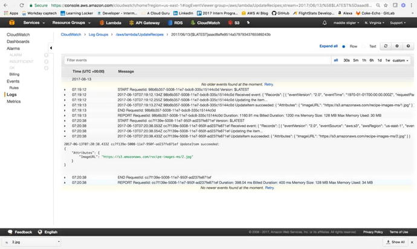Select the Row view radio button
Viewport: 417px width, 249px height.
344,46
